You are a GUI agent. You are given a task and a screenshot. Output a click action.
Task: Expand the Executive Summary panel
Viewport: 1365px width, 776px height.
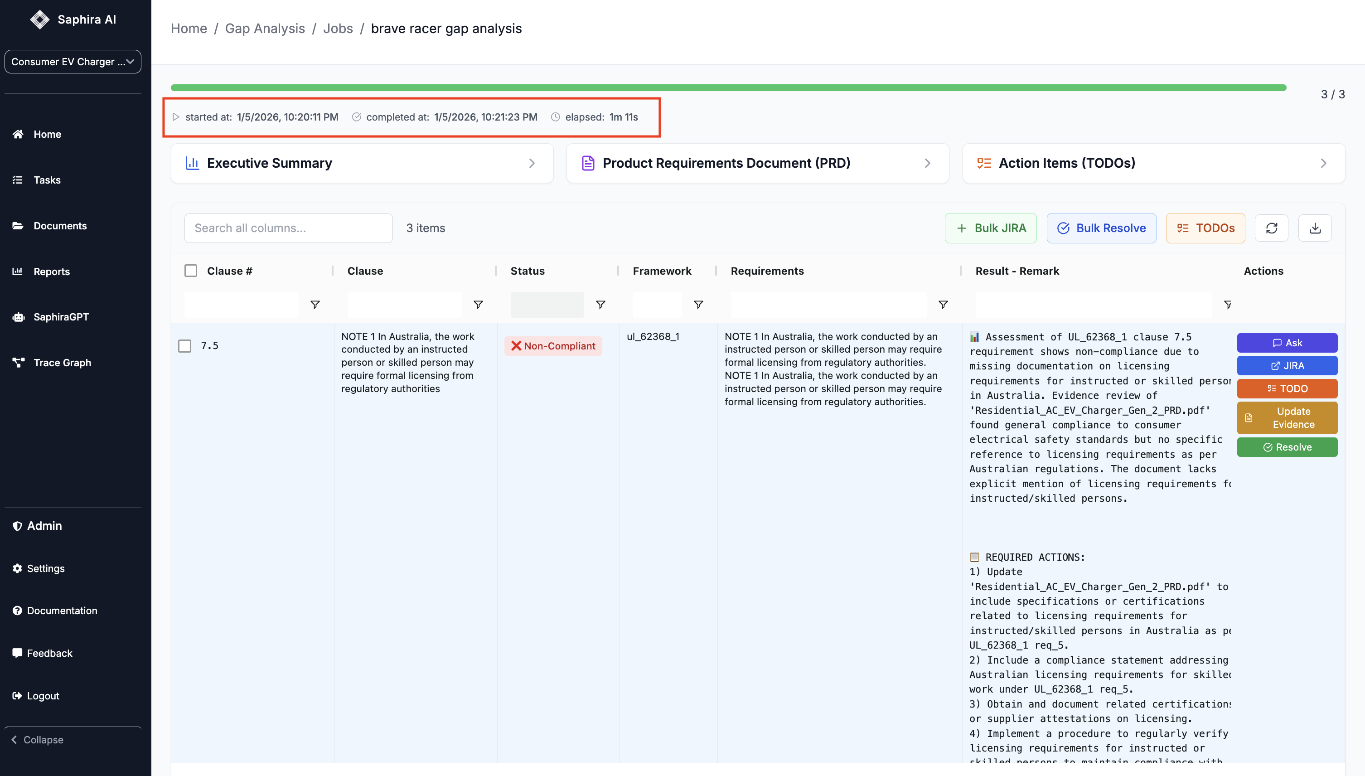pos(362,163)
